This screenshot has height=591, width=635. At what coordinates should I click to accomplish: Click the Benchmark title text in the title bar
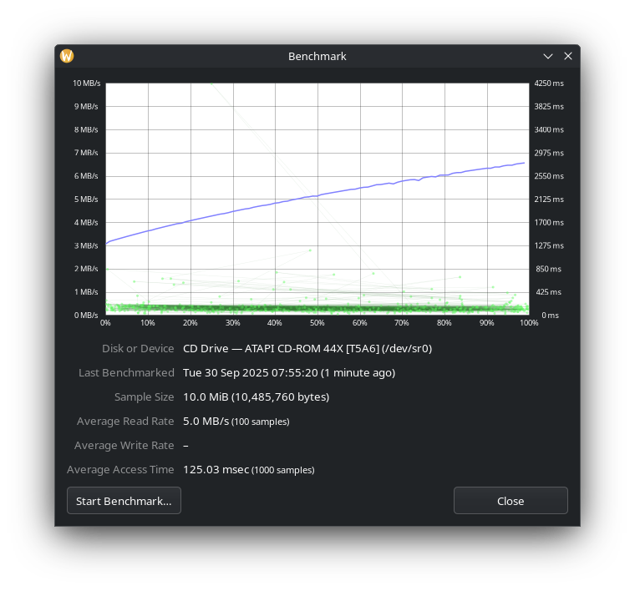(317, 56)
